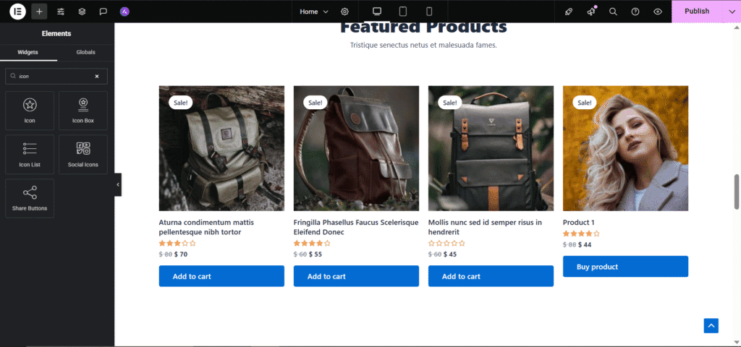Switch to the Globals tab
741x347 pixels.
[85, 52]
